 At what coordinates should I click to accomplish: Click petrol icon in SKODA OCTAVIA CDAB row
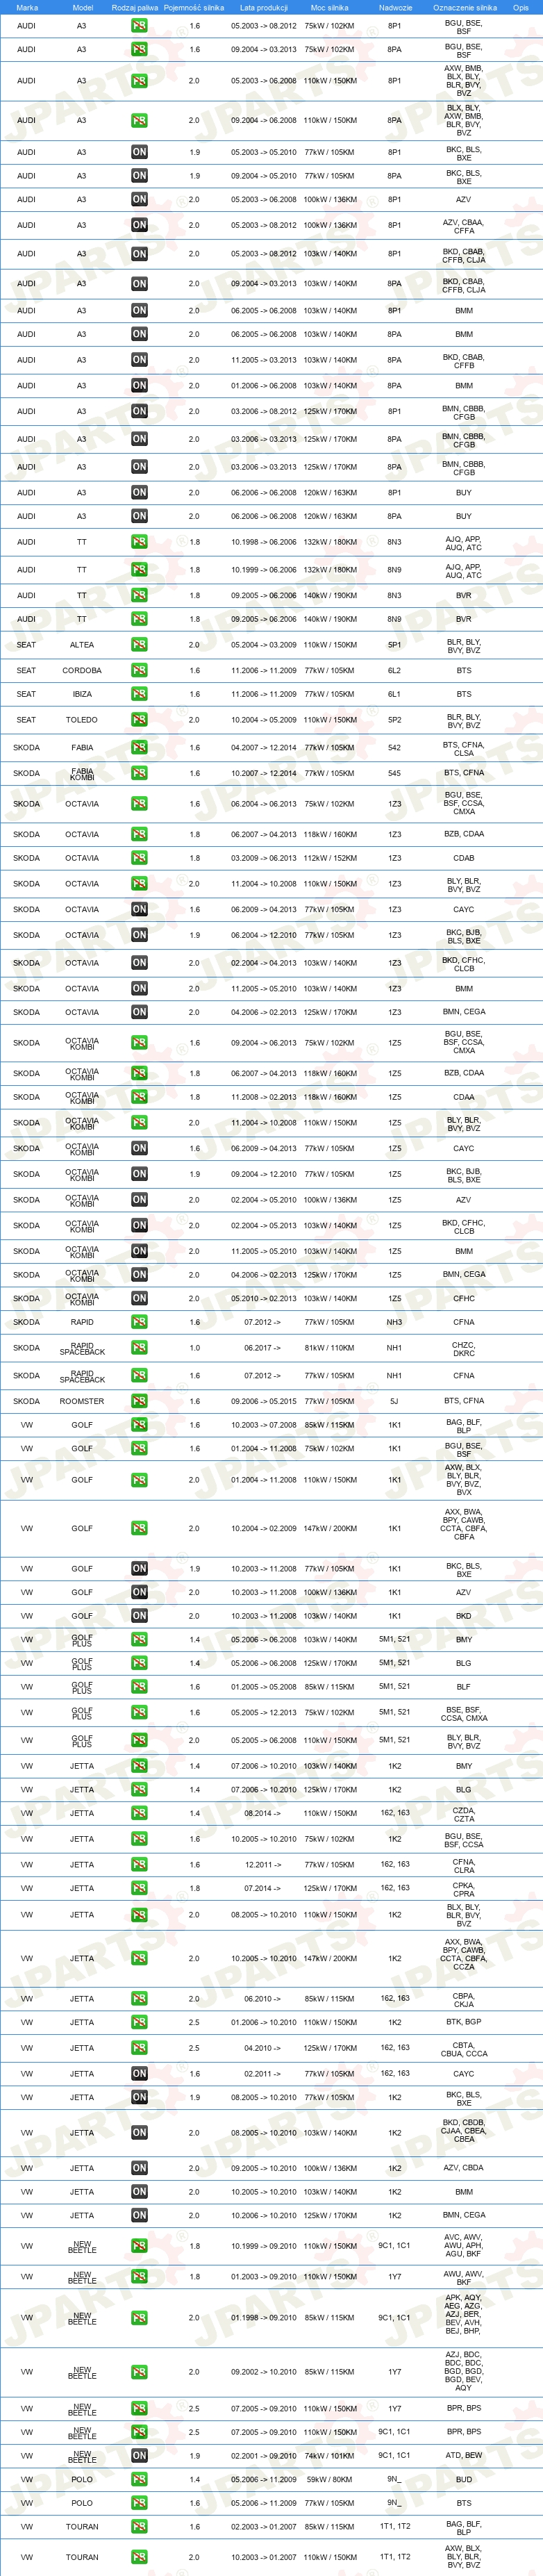click(x=139, y=858)
